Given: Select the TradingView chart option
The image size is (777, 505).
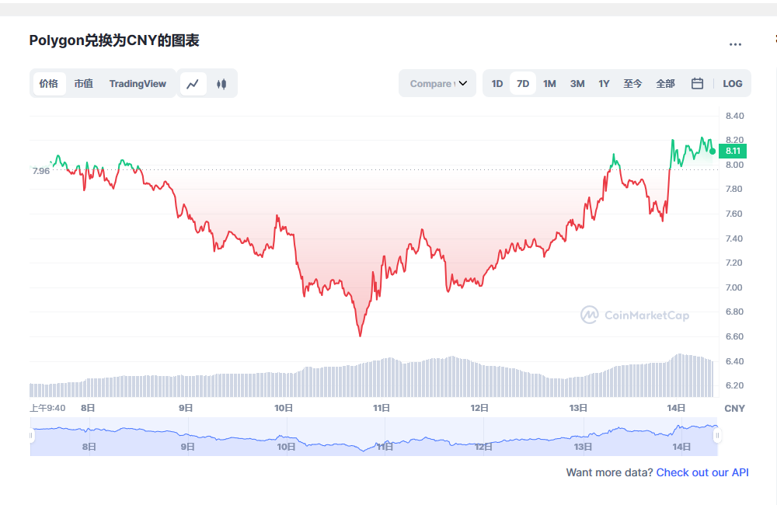Looking at the screenshot, I should tap(138, 83).
